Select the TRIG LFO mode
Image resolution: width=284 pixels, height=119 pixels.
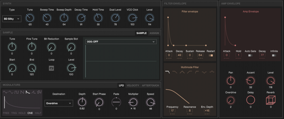pos(14,113)
